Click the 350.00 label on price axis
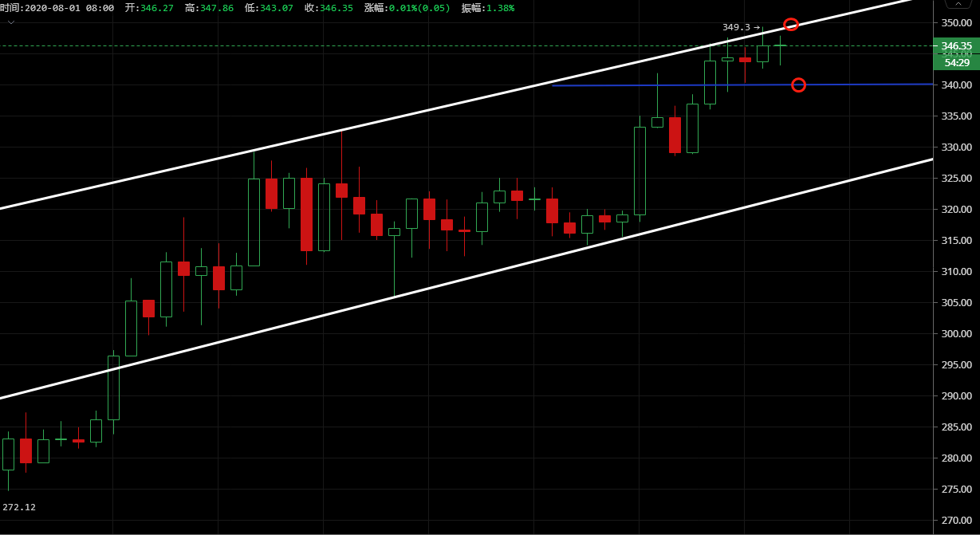 [x=956, y=23]
